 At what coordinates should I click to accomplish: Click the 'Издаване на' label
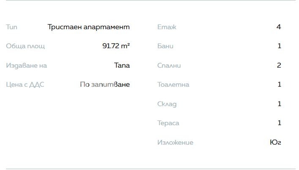coord(26,66)
